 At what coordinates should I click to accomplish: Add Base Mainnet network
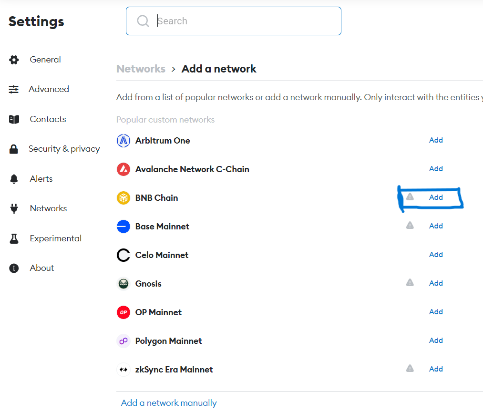point(436,226)
